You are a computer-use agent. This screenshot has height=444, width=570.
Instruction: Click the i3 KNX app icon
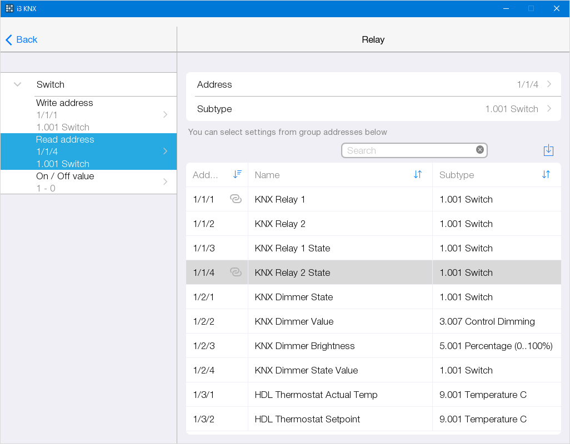pos(9,8)
